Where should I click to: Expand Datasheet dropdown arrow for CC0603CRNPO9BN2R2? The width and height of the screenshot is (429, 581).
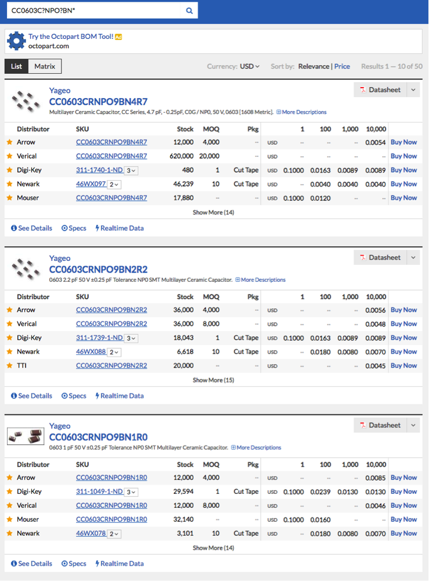tap(413, 257)
